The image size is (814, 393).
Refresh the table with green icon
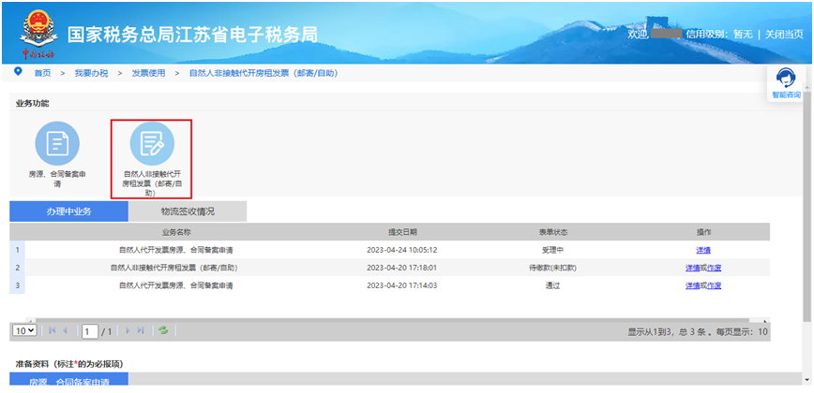click(x=163, y=330)
